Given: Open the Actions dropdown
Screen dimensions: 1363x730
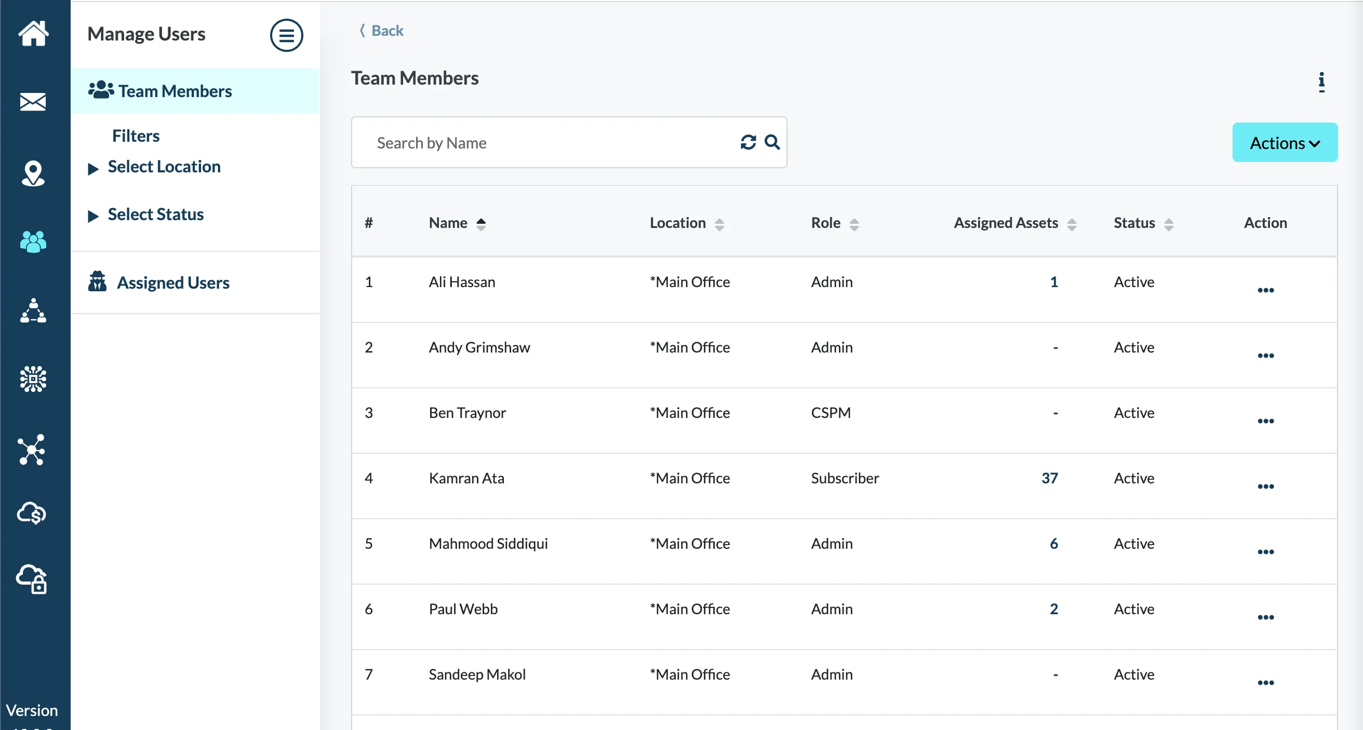Looking at the screenshot, I should point(1285,142).
